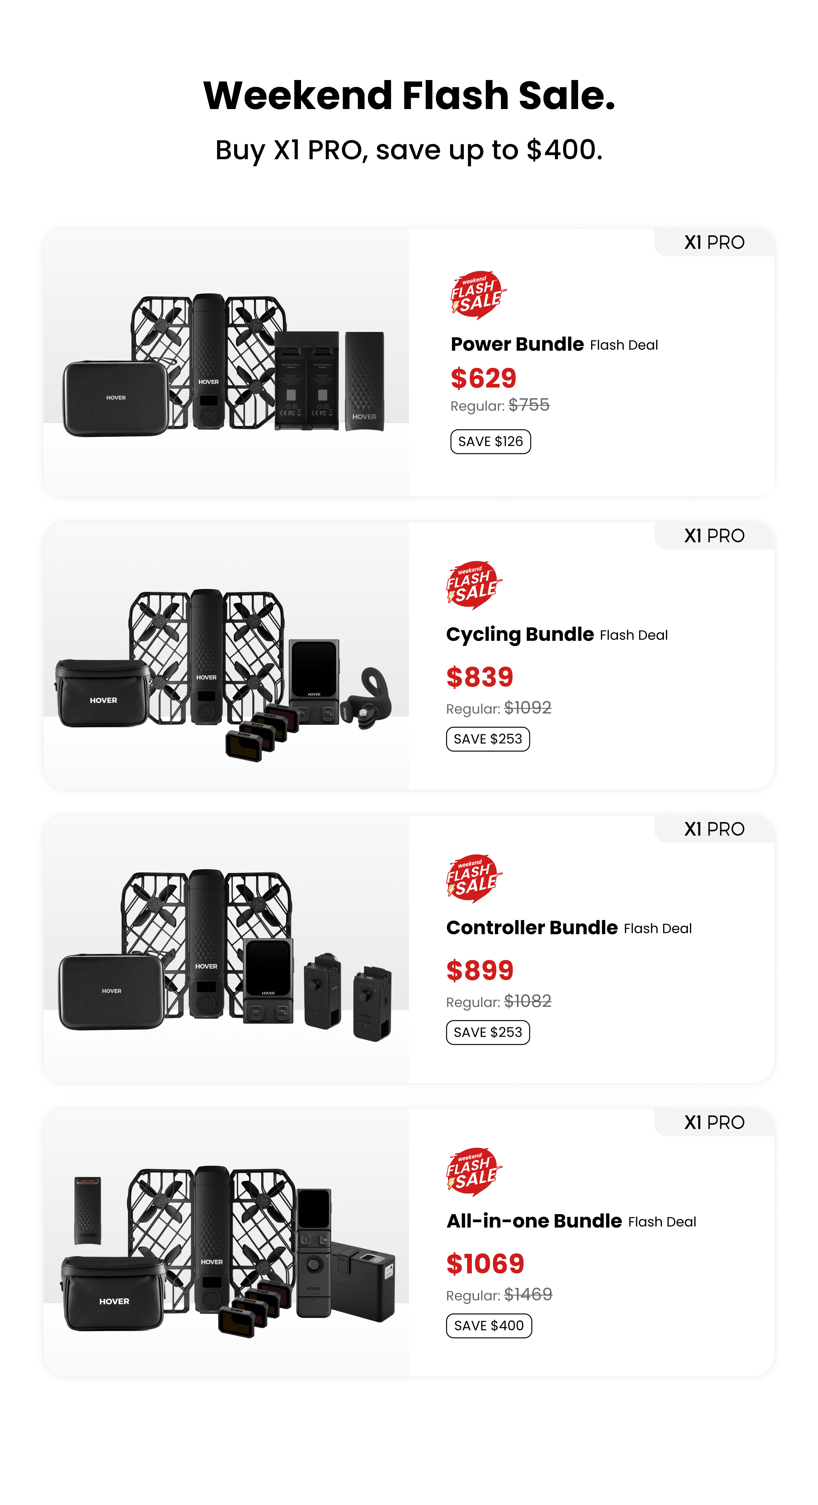The height and width of the screenshot is (1505, 818).
Task: Click the Controller Bundle flash sale badge
Action: 474,879
